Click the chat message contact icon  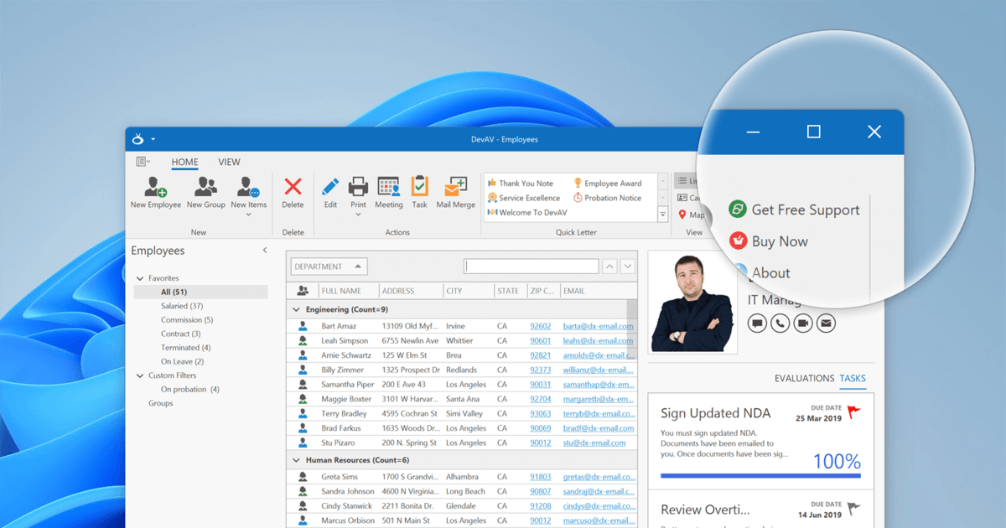[x=757, y=323]
